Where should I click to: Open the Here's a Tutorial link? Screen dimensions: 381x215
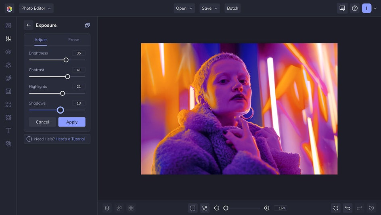[x=70, y=139]
